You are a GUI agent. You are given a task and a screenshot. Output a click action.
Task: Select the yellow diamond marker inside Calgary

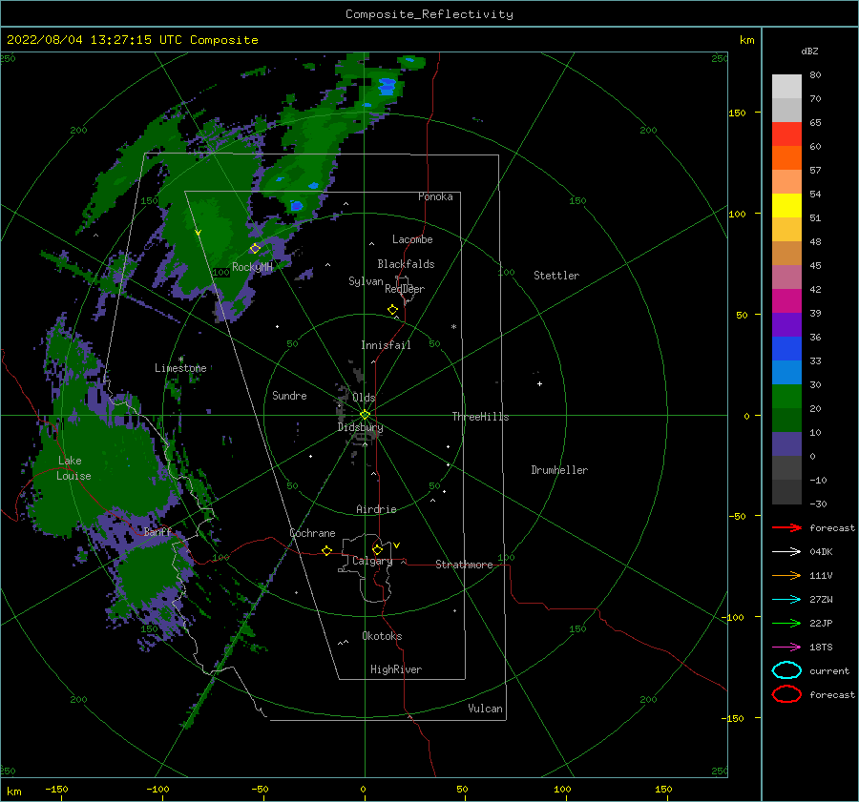[x=377, y=549]
